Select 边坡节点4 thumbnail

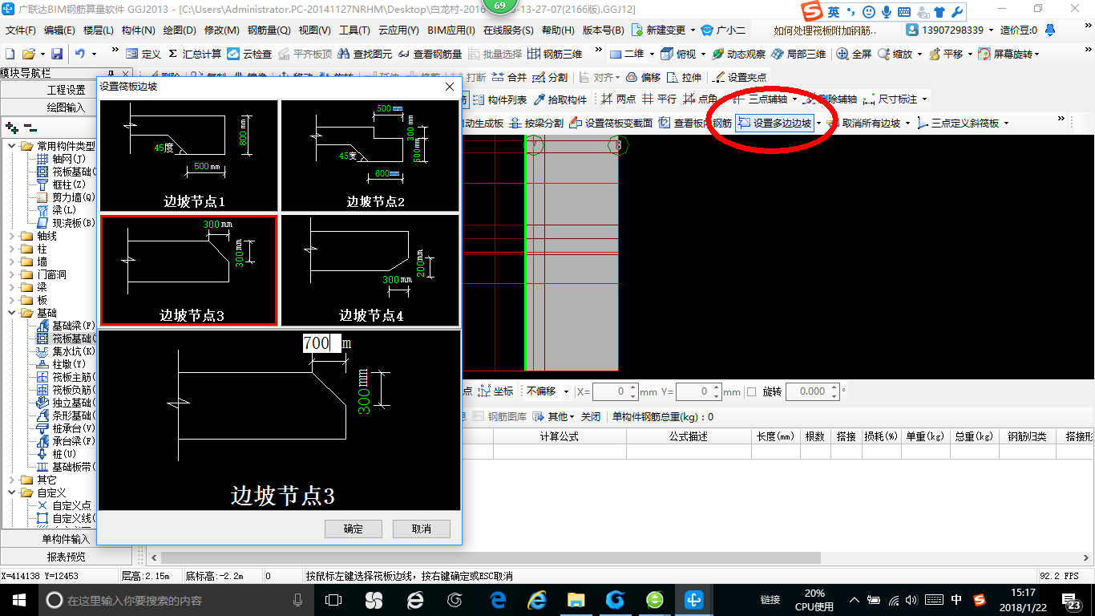[x=370, y=269]
